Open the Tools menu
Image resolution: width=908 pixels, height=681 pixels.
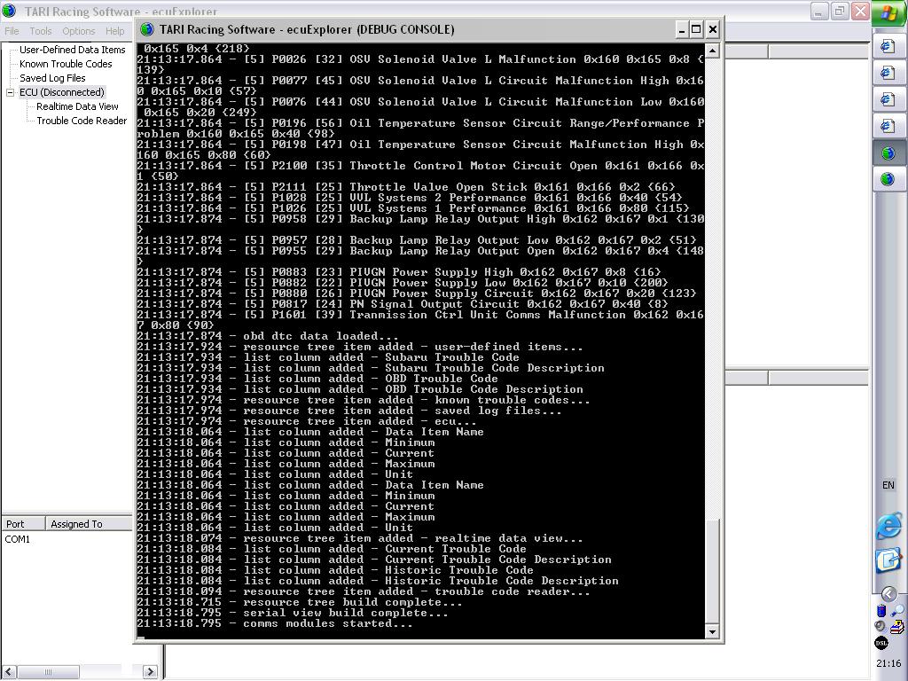pos(41,31)
